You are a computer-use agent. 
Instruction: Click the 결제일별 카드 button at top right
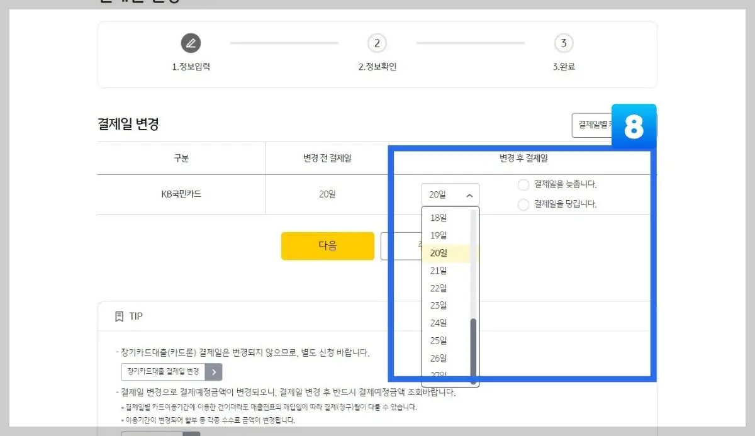click(x=594, y=125)
